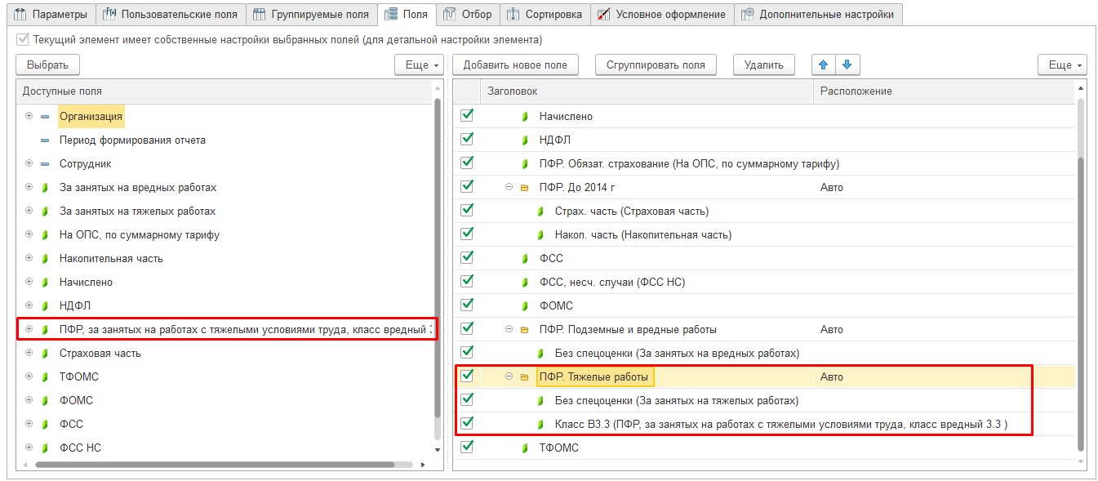Expand the Организация available field
Screen dimensions: 1098x481
(x=29, y=116)
